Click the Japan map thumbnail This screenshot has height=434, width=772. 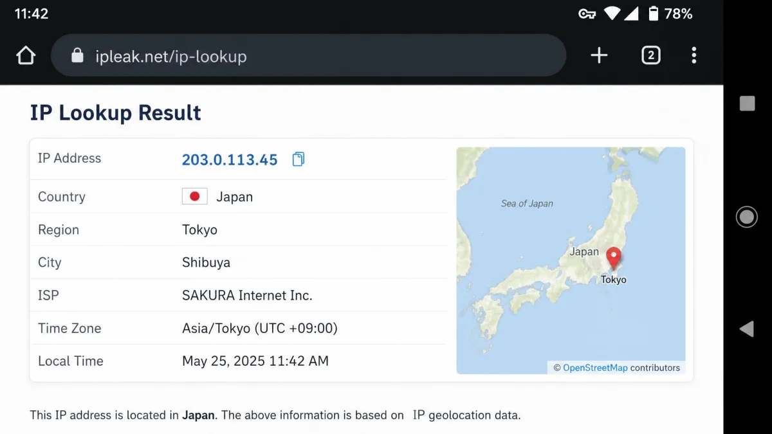[571, 260]
